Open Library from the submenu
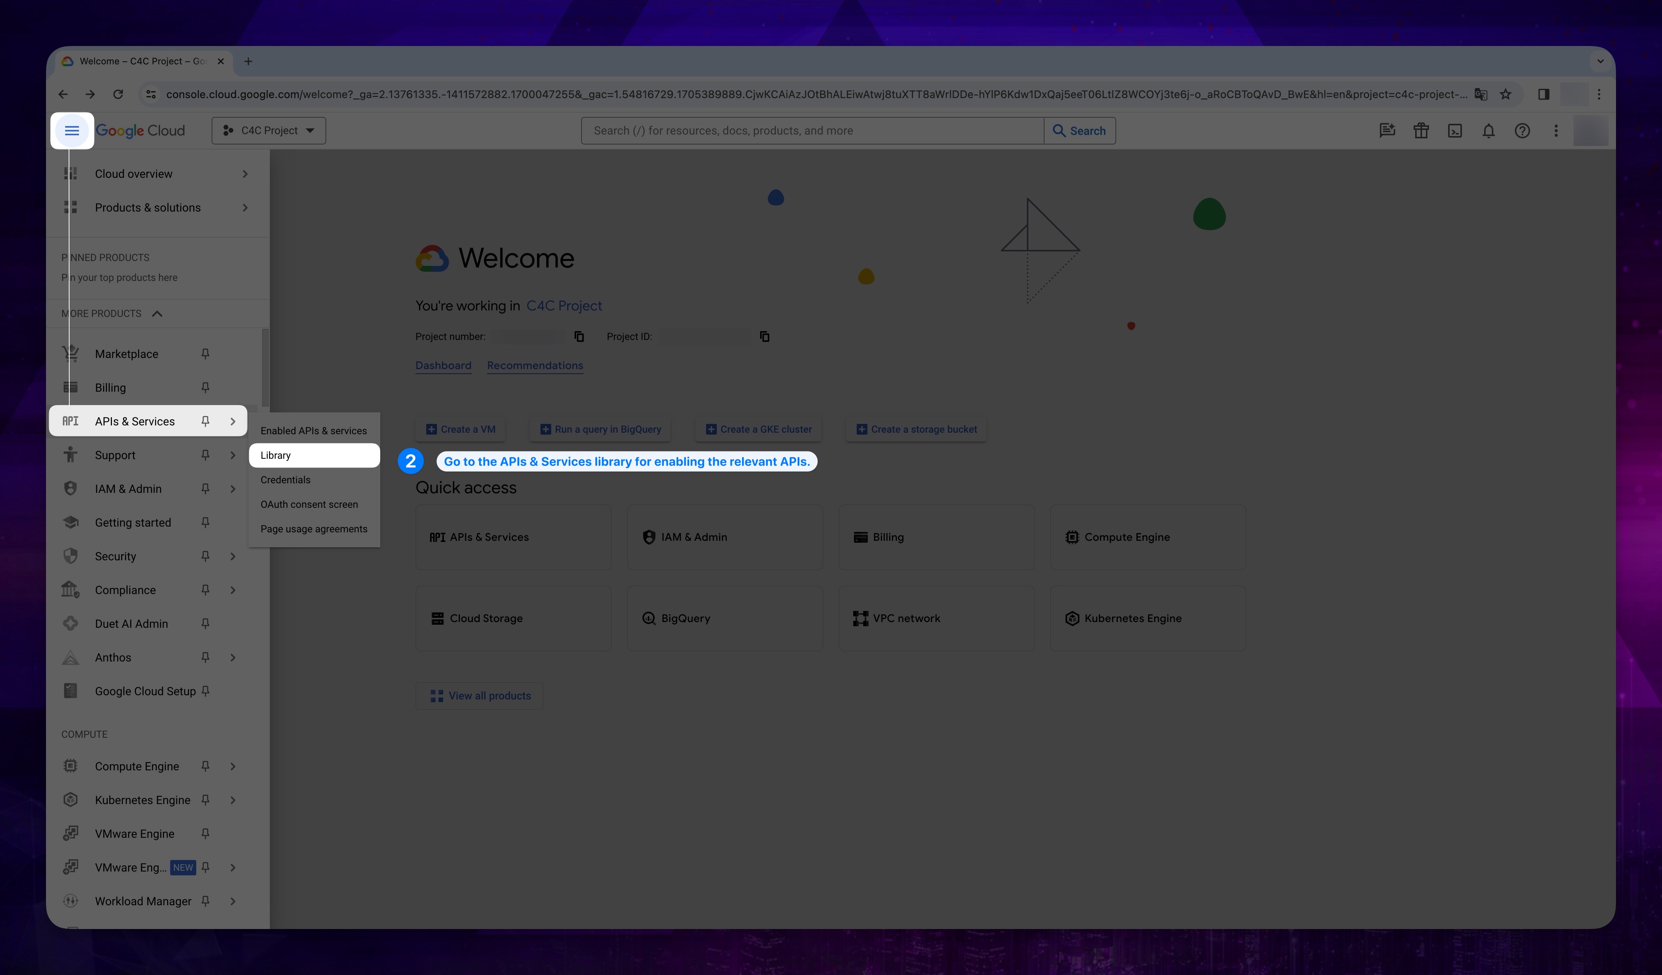This screenshot has height=975, width=1662. click(x=314, y=456)
